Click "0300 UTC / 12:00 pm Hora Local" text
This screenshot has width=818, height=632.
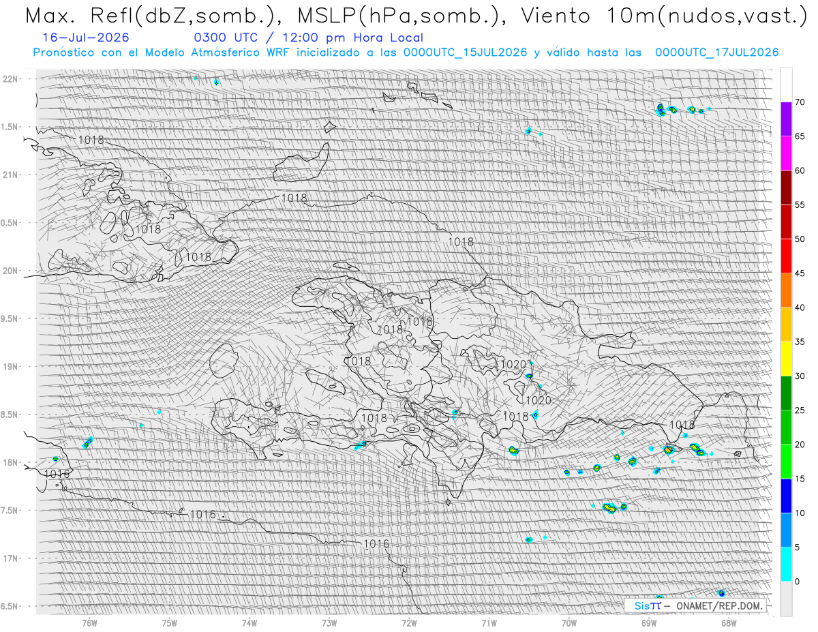tap(308, 38)
